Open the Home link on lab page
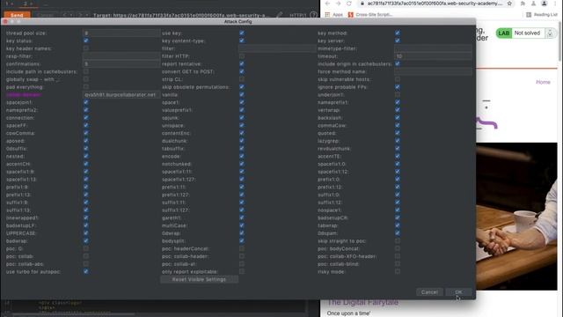This screenshot has height=317, width=563. (543, 82)
